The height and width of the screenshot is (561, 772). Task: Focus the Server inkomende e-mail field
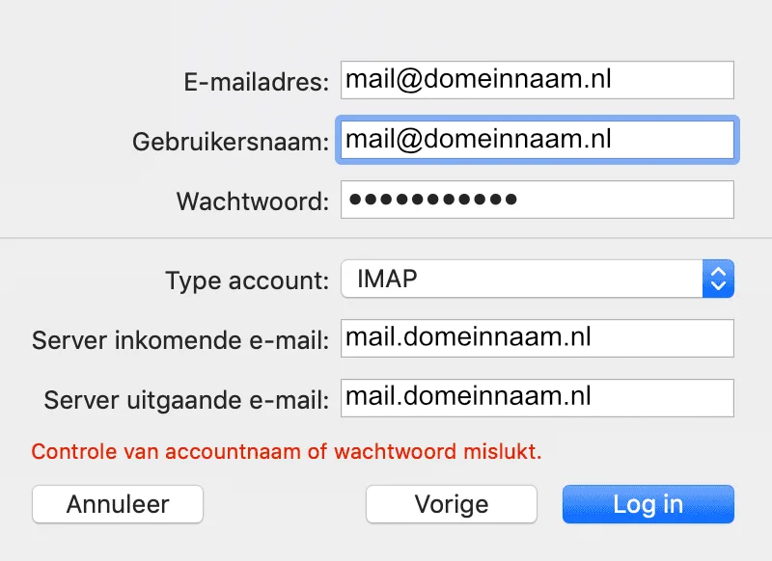point(537,338)
